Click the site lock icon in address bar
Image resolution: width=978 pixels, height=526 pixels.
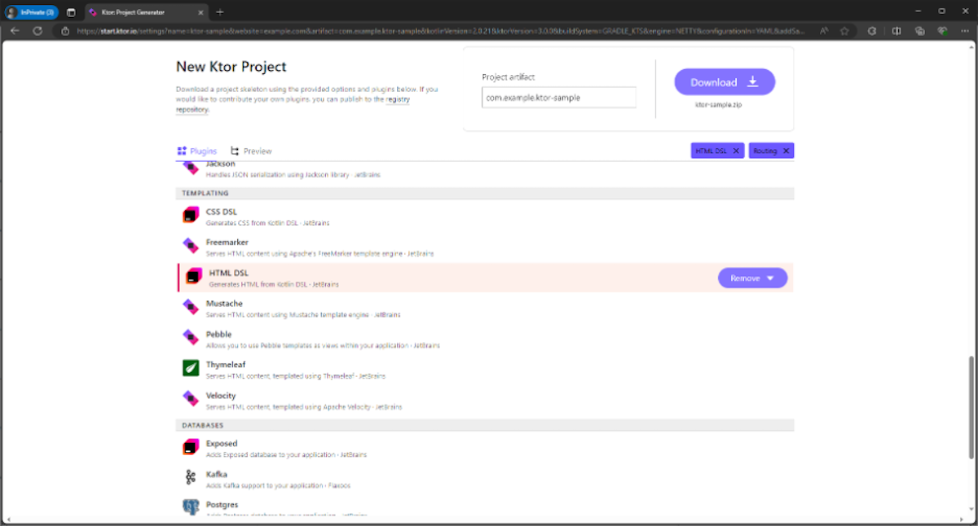tap(65, 31)
